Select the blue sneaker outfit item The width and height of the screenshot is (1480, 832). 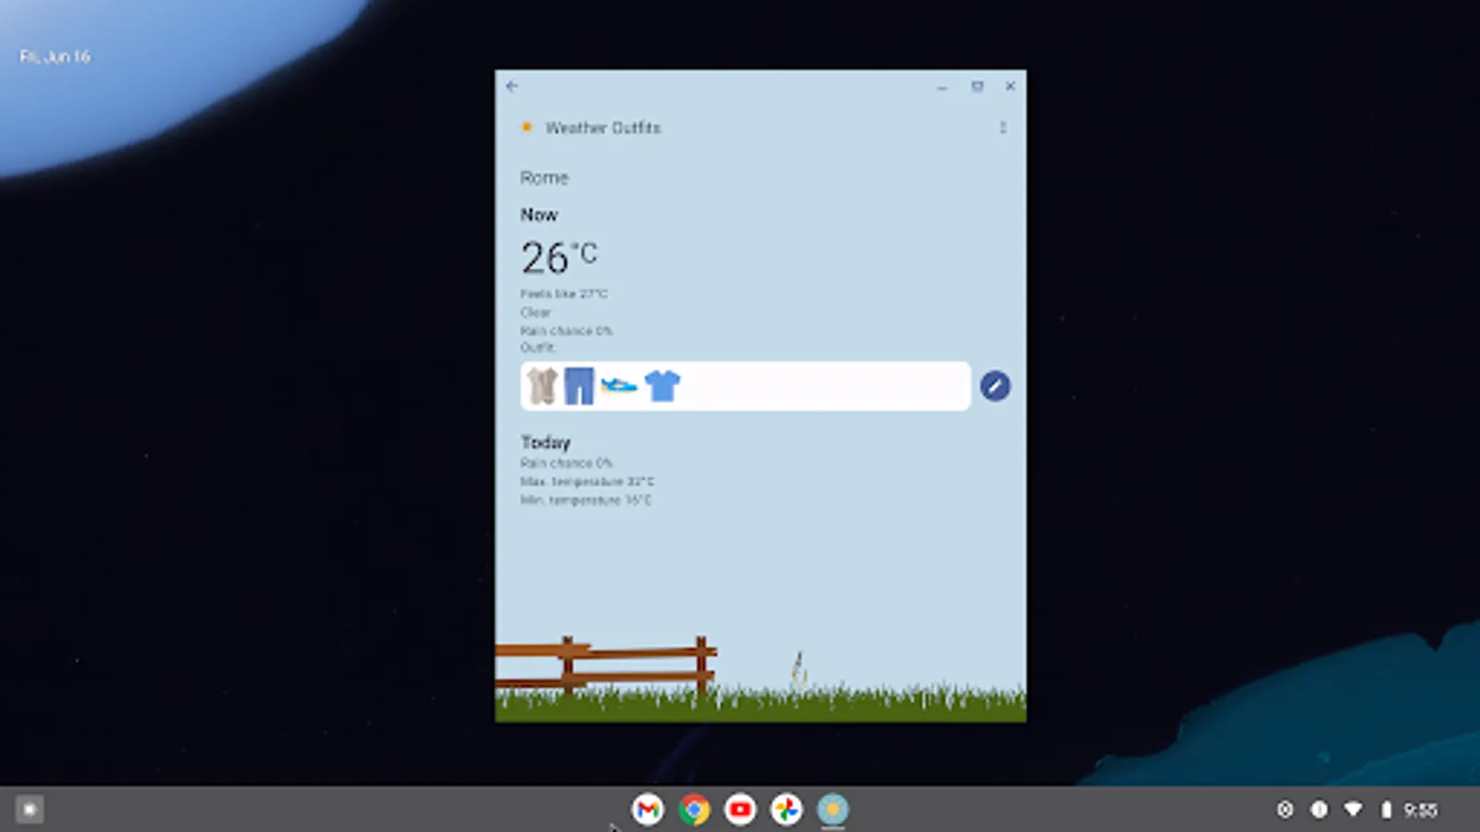tap(619, 385)
